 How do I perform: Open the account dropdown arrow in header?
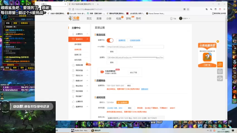[189, 18]
